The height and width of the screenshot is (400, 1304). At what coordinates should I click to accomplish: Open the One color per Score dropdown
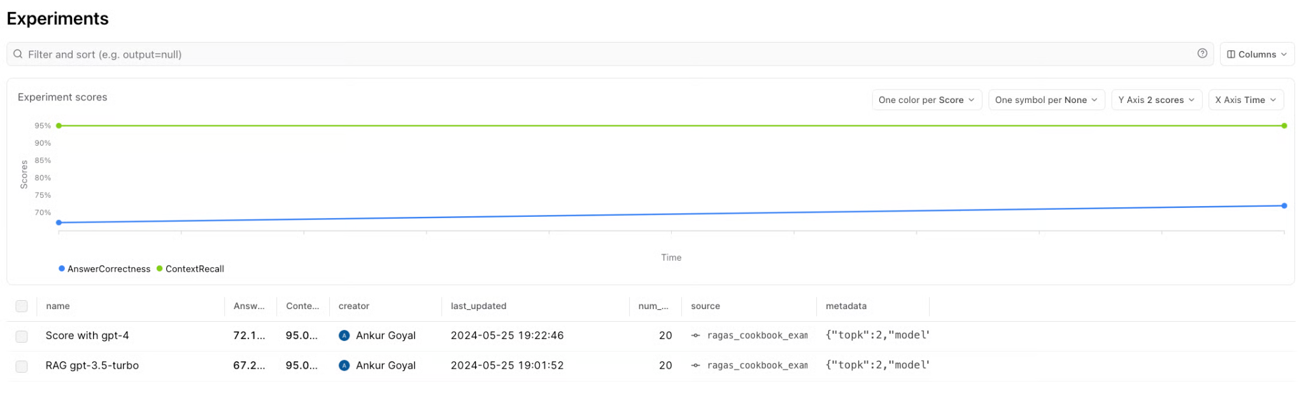(926, 100)
